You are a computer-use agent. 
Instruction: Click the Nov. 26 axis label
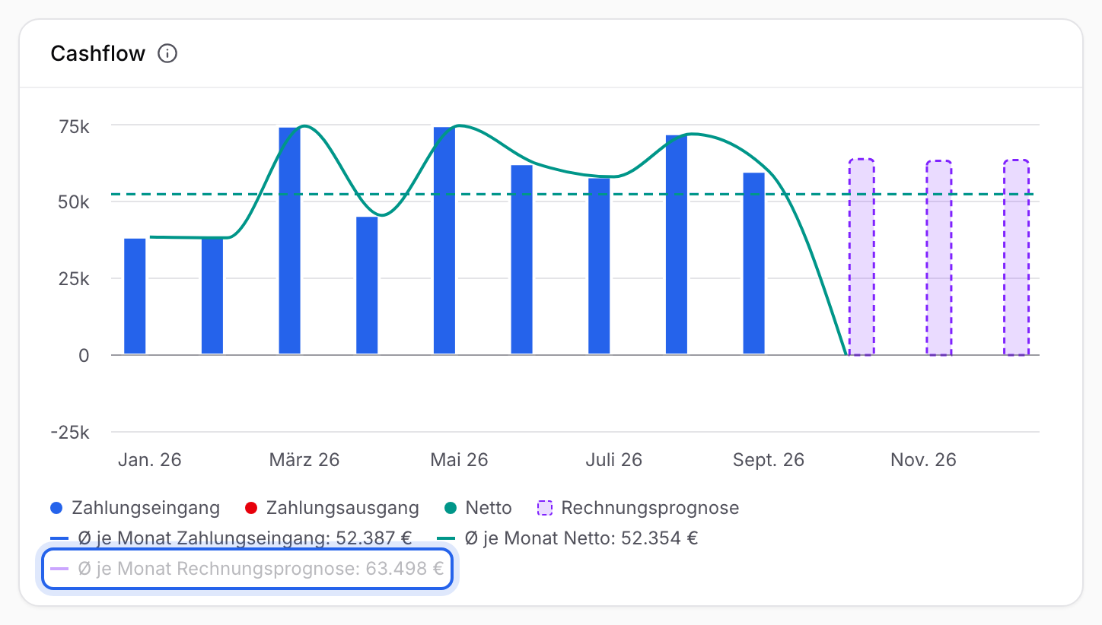(x=923, y=460)
